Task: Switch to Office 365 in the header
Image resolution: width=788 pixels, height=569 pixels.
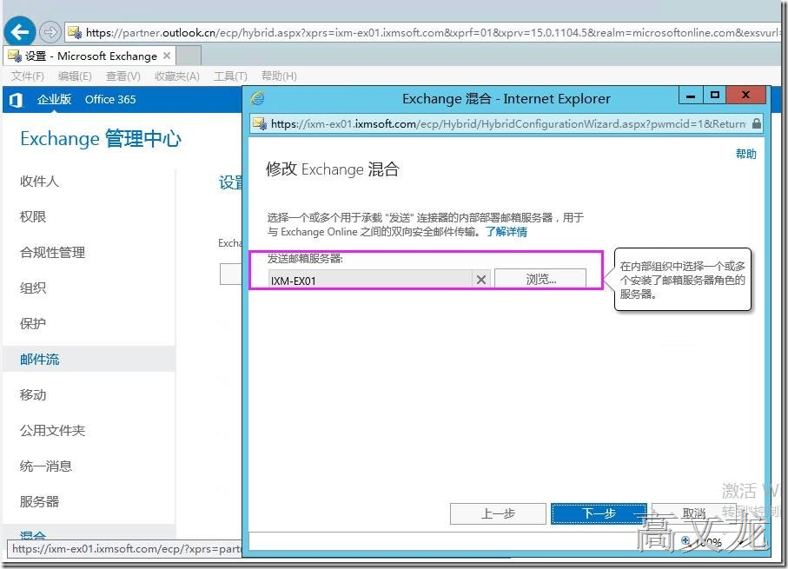Action: click(x=110, y=100)
